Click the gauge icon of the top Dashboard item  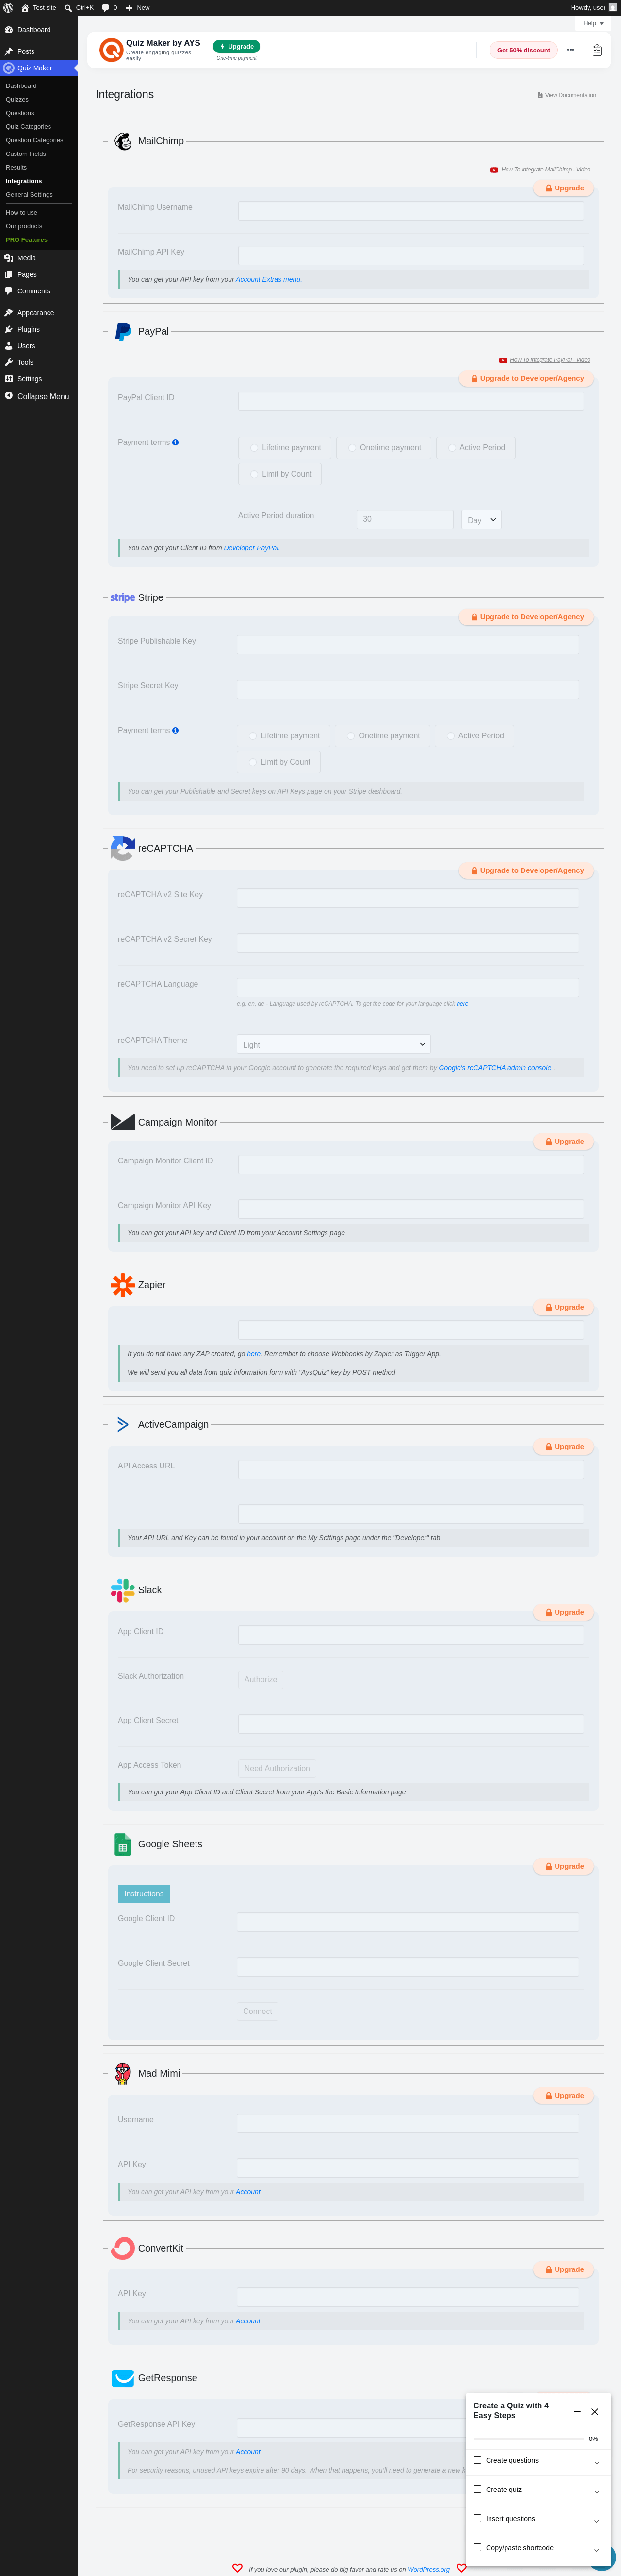tap(9, 30)
